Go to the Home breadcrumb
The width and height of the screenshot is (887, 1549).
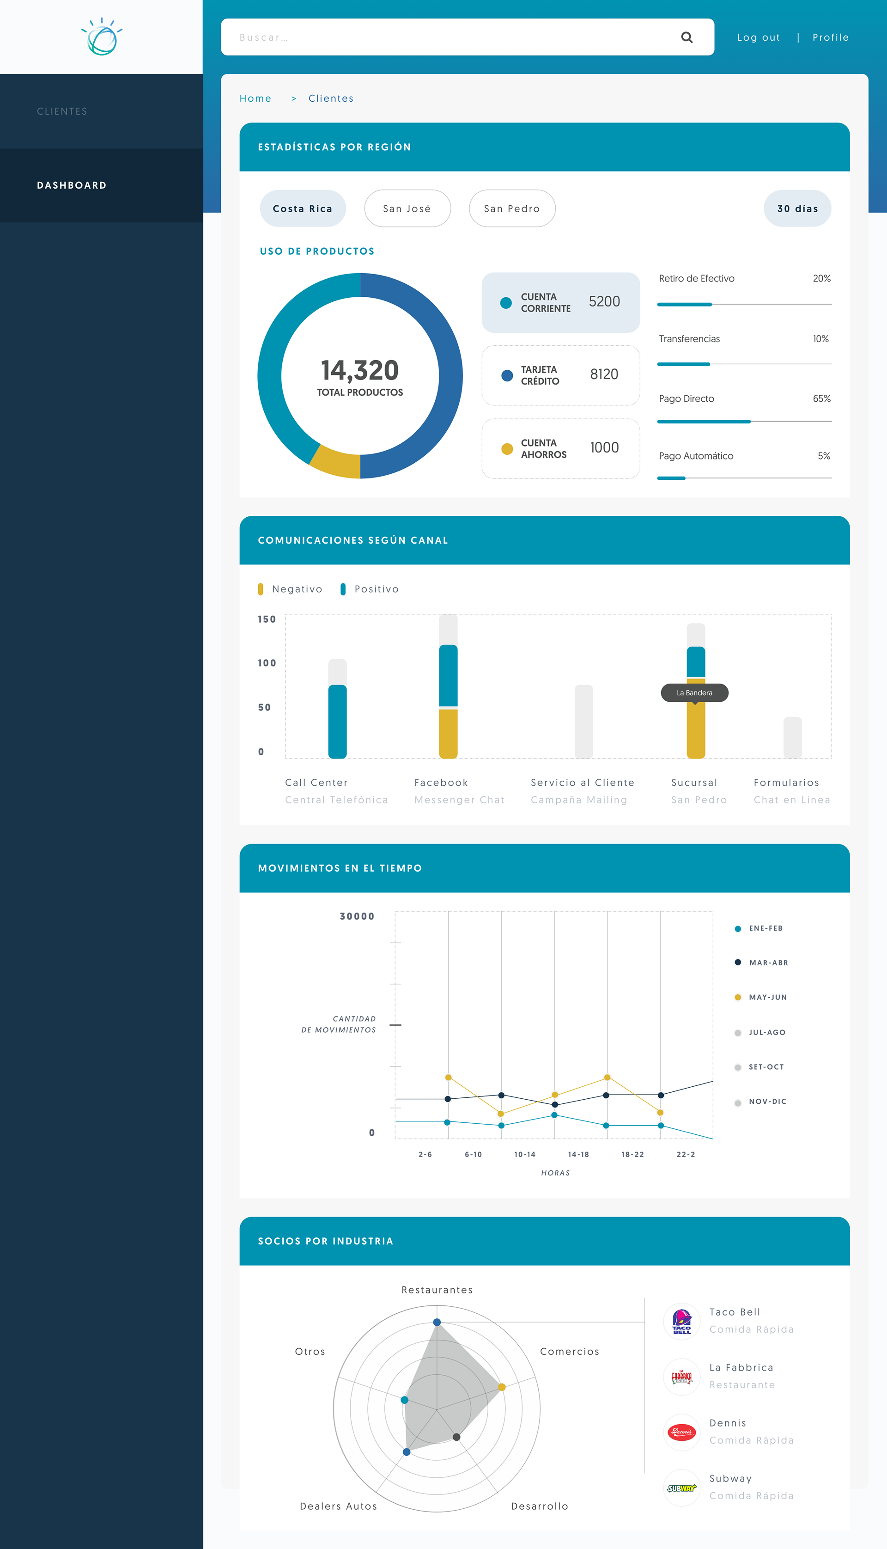[255, 98]
